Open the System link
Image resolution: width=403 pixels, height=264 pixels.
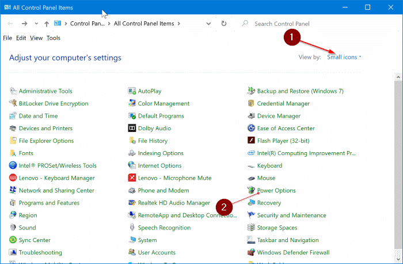[x=147, y=240]
